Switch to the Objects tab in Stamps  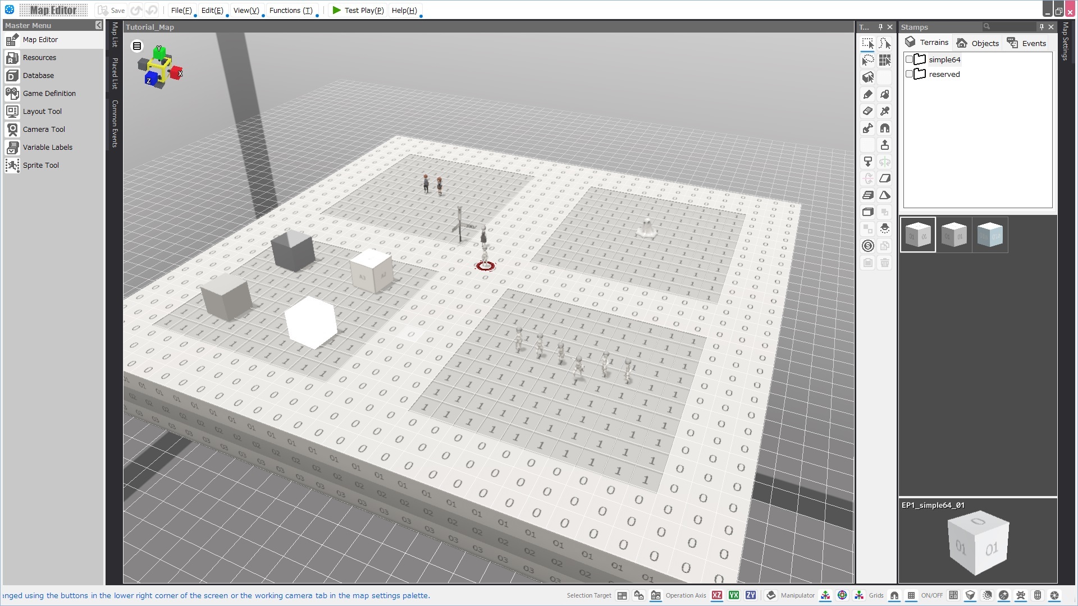click(977, 43)
